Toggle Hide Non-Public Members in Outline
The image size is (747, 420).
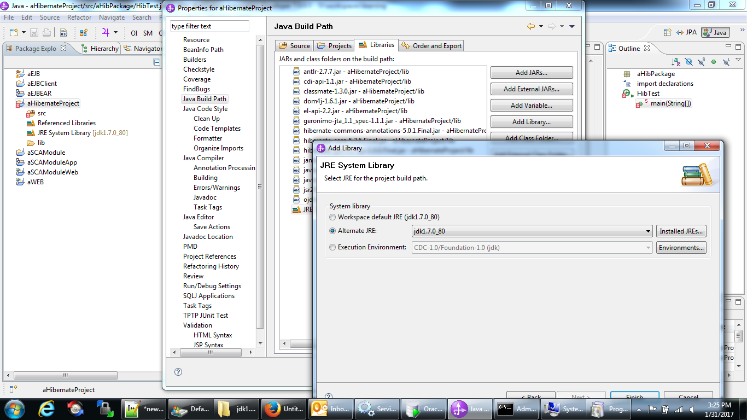(714, 62)
